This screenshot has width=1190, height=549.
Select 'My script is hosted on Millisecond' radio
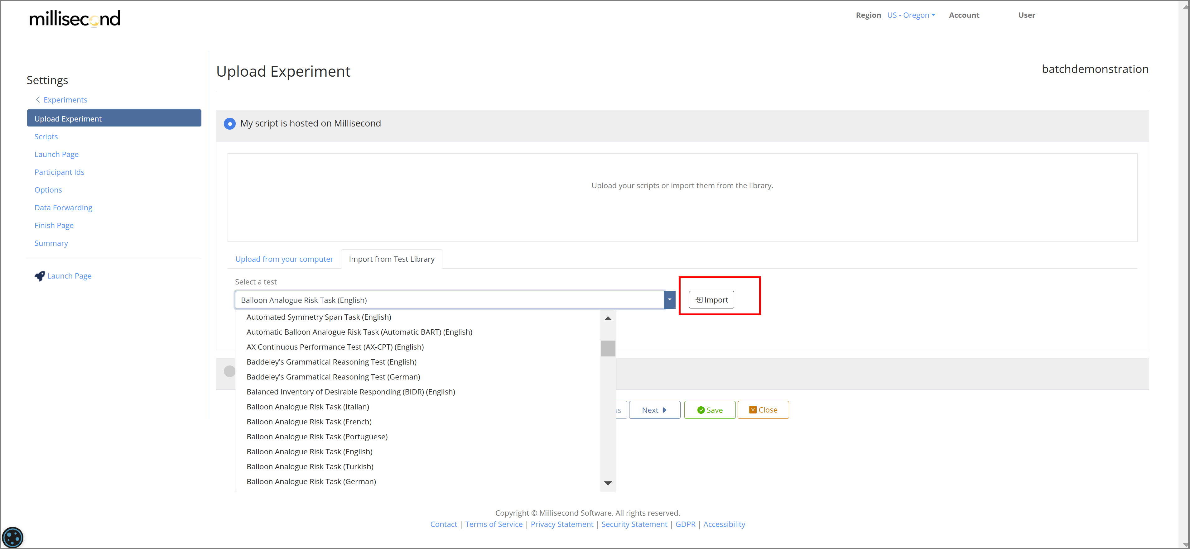point(229,124)
